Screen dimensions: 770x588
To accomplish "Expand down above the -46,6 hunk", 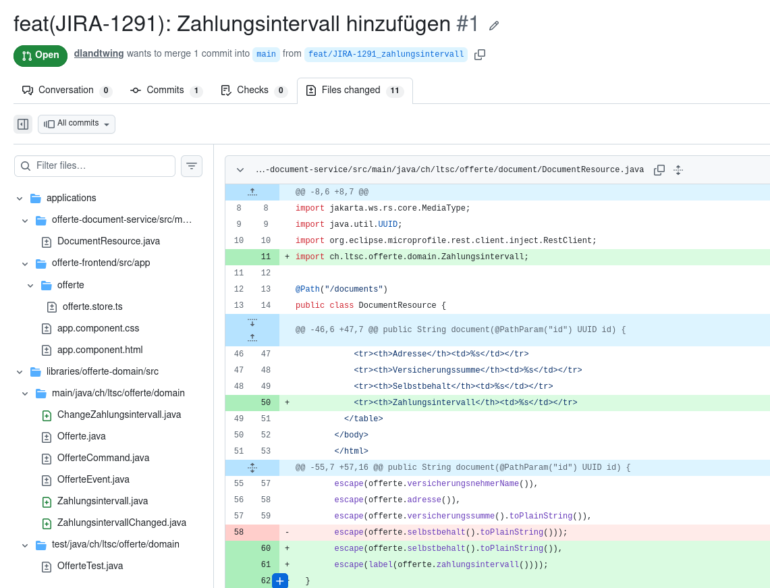I will [252, 322].
